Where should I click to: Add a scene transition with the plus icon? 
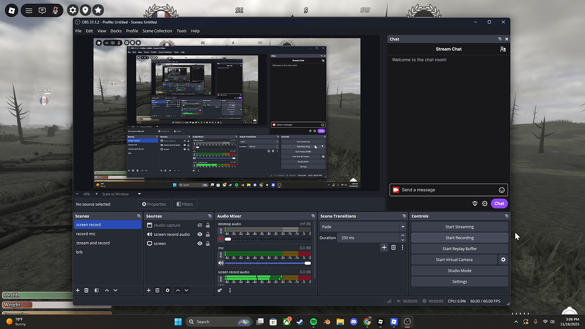tap(384, 247)
